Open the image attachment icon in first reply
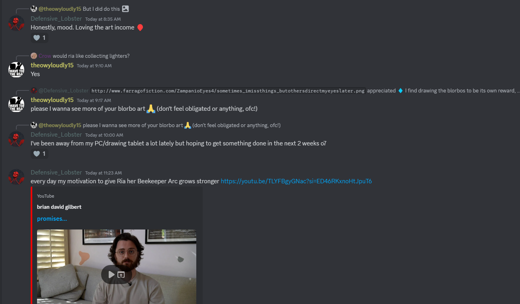The image size is (520, 304). (125, 9)
